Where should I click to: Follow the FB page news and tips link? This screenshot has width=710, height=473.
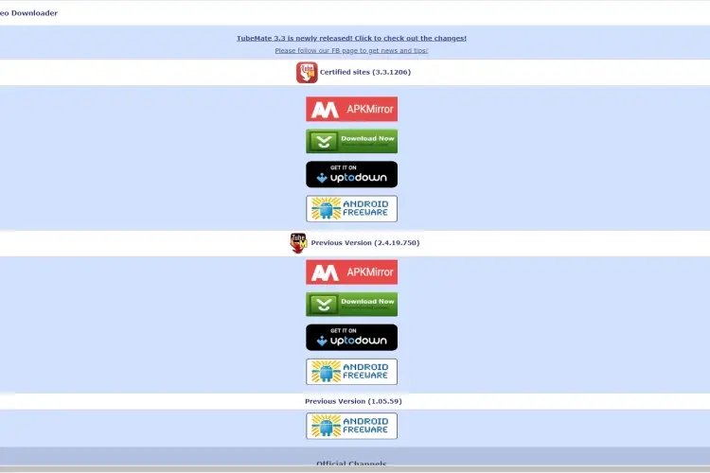click(x=351, y=51)
